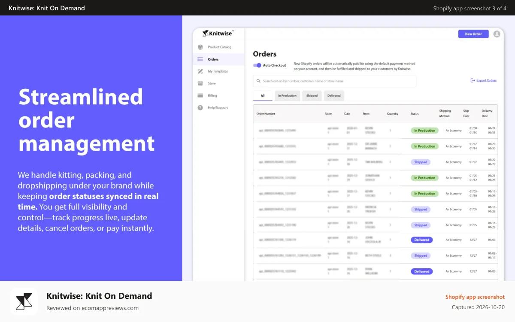This screenshot has width=515, height=322.
Task: Switch to the In Production tab
Action: (287, 96)
